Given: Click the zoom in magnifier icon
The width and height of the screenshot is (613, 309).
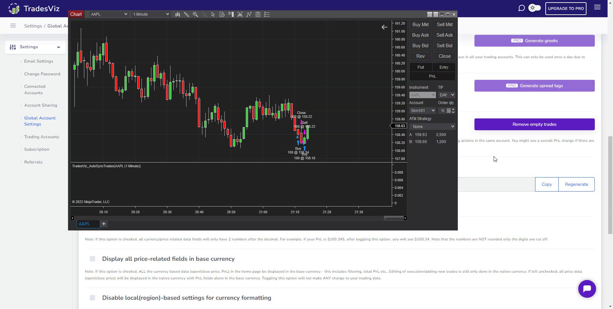Looking at the screenshot, I should click(195, 14).
